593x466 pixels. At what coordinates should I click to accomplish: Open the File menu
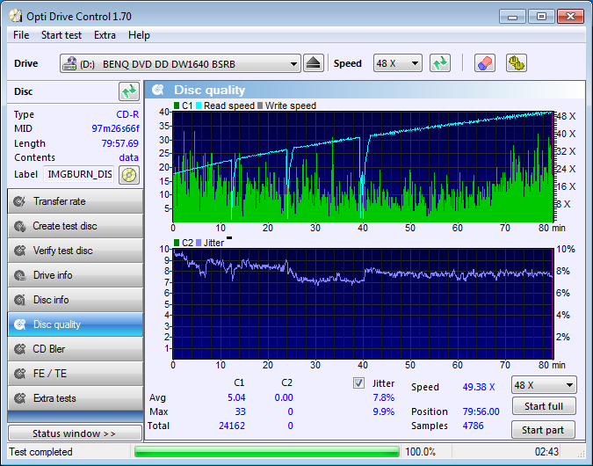21,35
